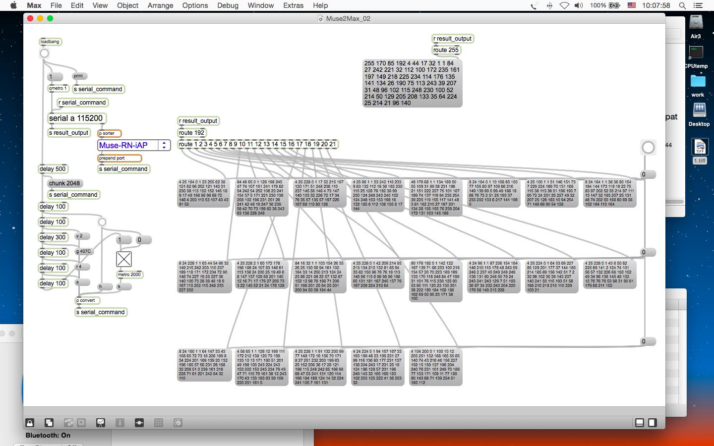Click the right sidebar view icon at bottom right
This screenshot has height=446, width=714.
(653, 423)
